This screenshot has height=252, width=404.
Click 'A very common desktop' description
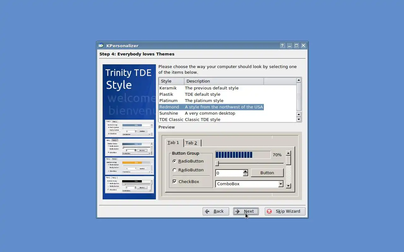(x=210, y=113)
